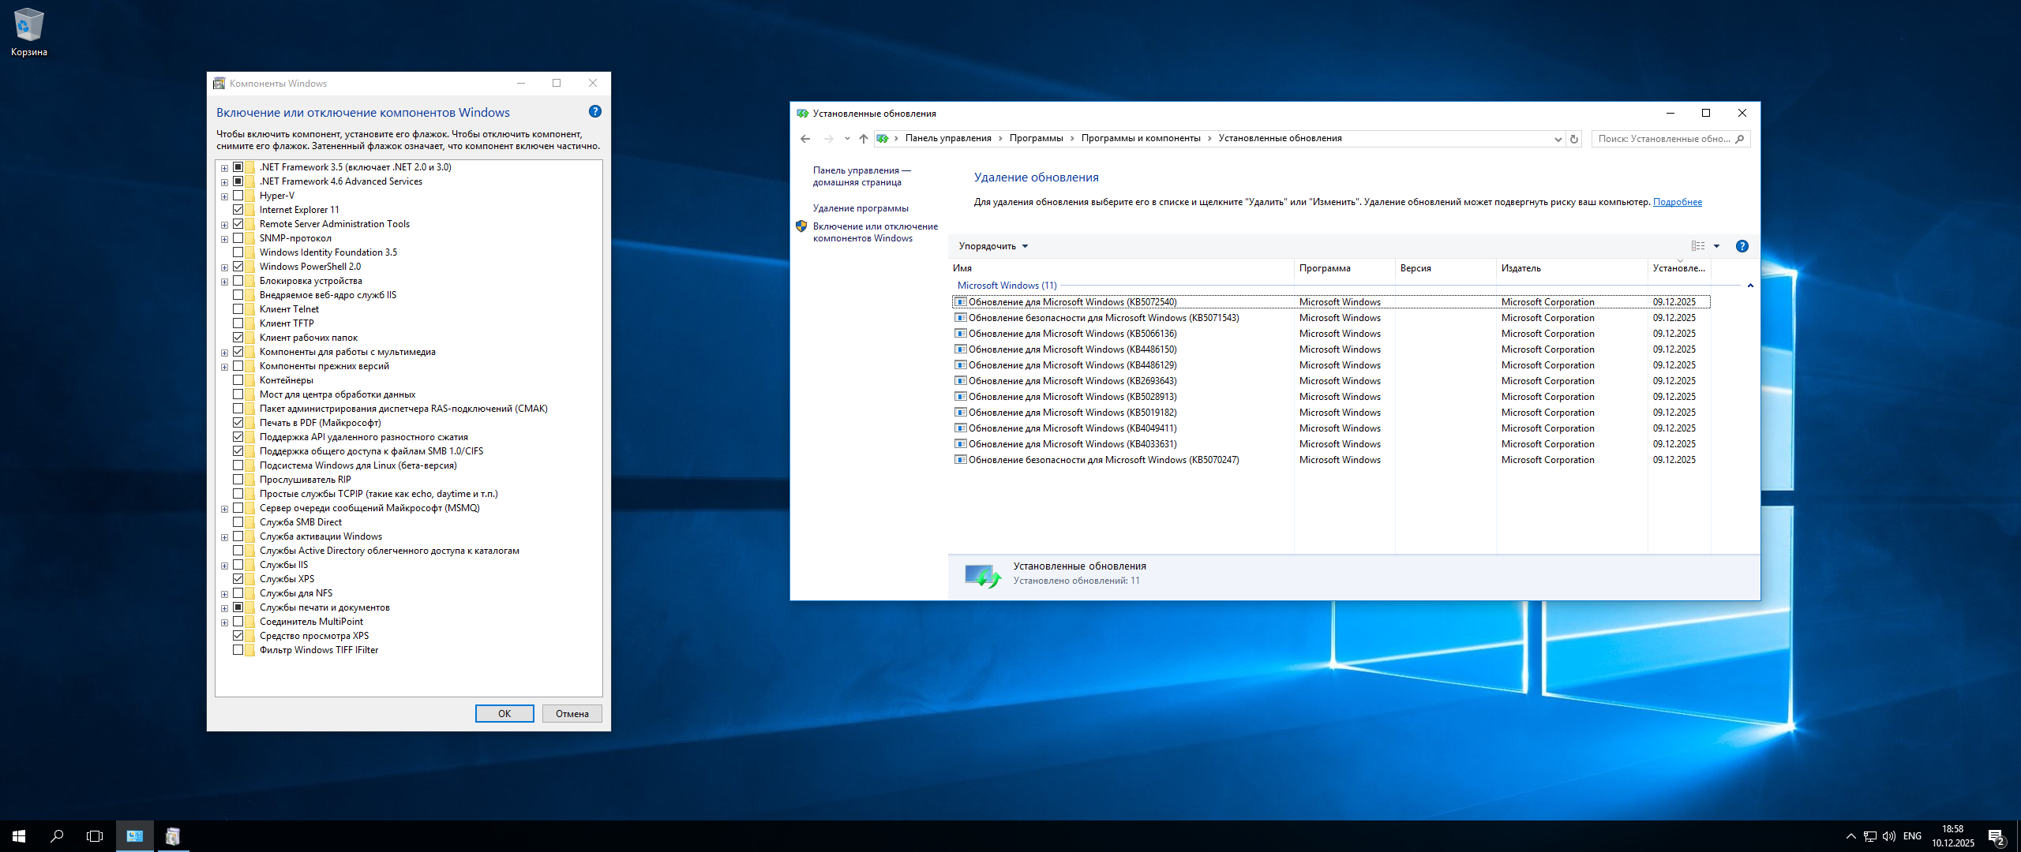Change view using the view layout icon
Screen dimensions: 2021x852
[1698, 246]
